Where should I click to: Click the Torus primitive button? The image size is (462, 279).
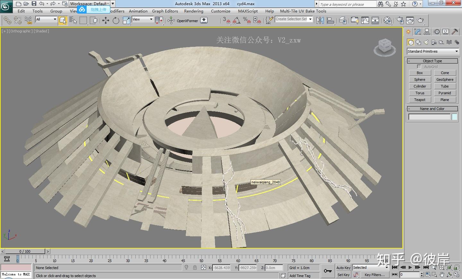(420, 93)
